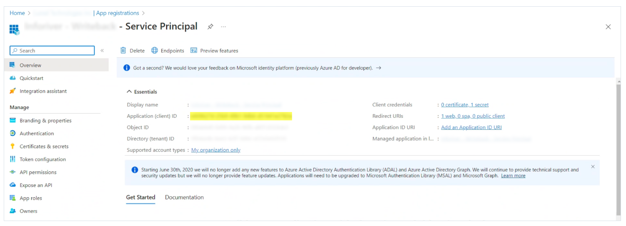The width and height of the screenshot is (626, 226).
Task: Switch to the Documentation tab
Action: tap(184, 197)
